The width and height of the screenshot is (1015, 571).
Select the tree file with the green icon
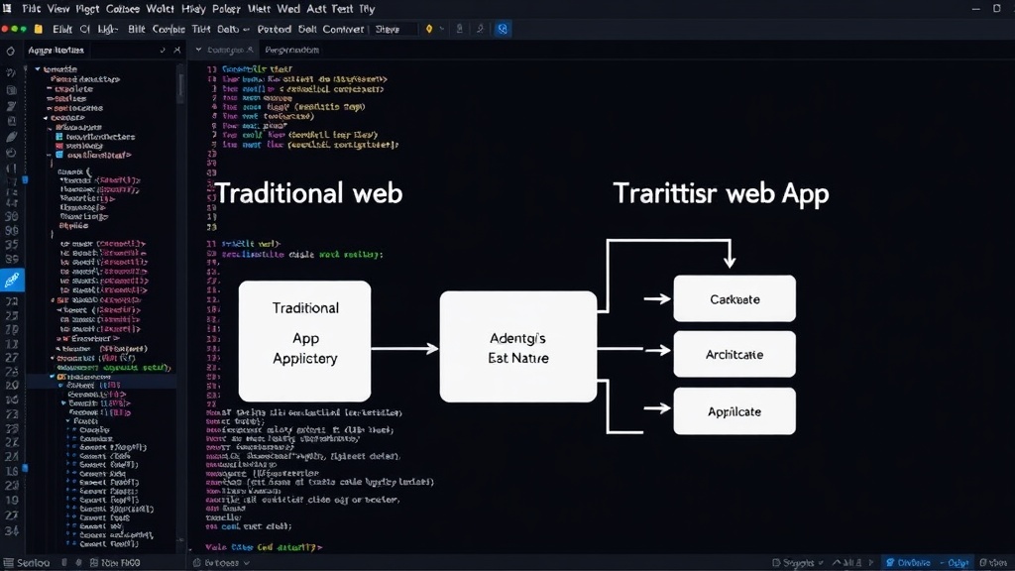[94, 137]
